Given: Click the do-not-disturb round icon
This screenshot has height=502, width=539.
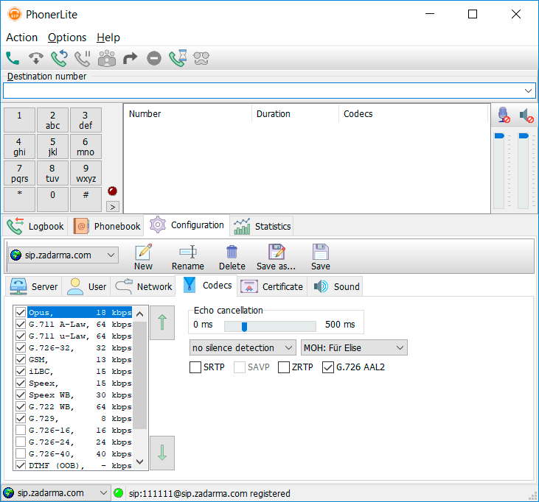Looking at the screenshot, I should tap(154, 58).
